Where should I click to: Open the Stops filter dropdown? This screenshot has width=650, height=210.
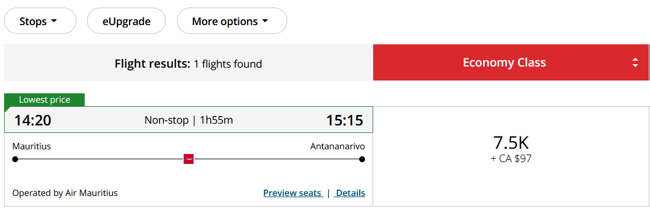click(x=40, y=21)
